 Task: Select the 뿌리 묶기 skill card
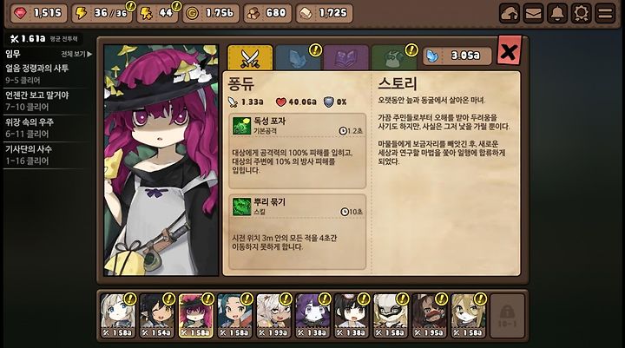(x=298, y=232)
